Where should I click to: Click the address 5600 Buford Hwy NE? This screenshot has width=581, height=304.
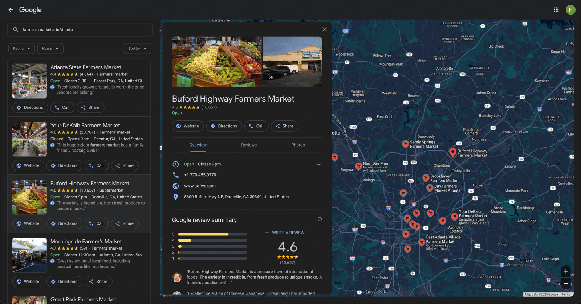pos(236,197)
